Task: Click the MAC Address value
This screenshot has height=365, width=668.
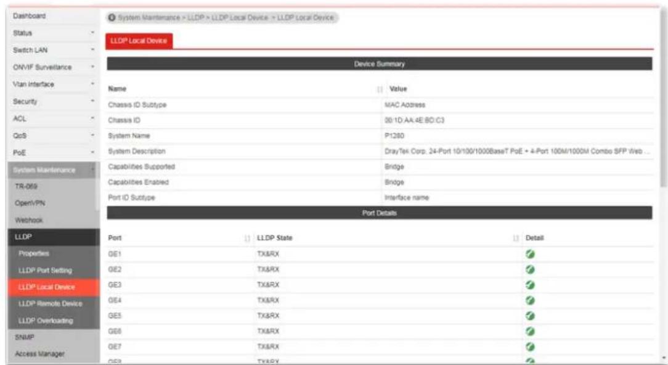Action: [x=405, y=105]
